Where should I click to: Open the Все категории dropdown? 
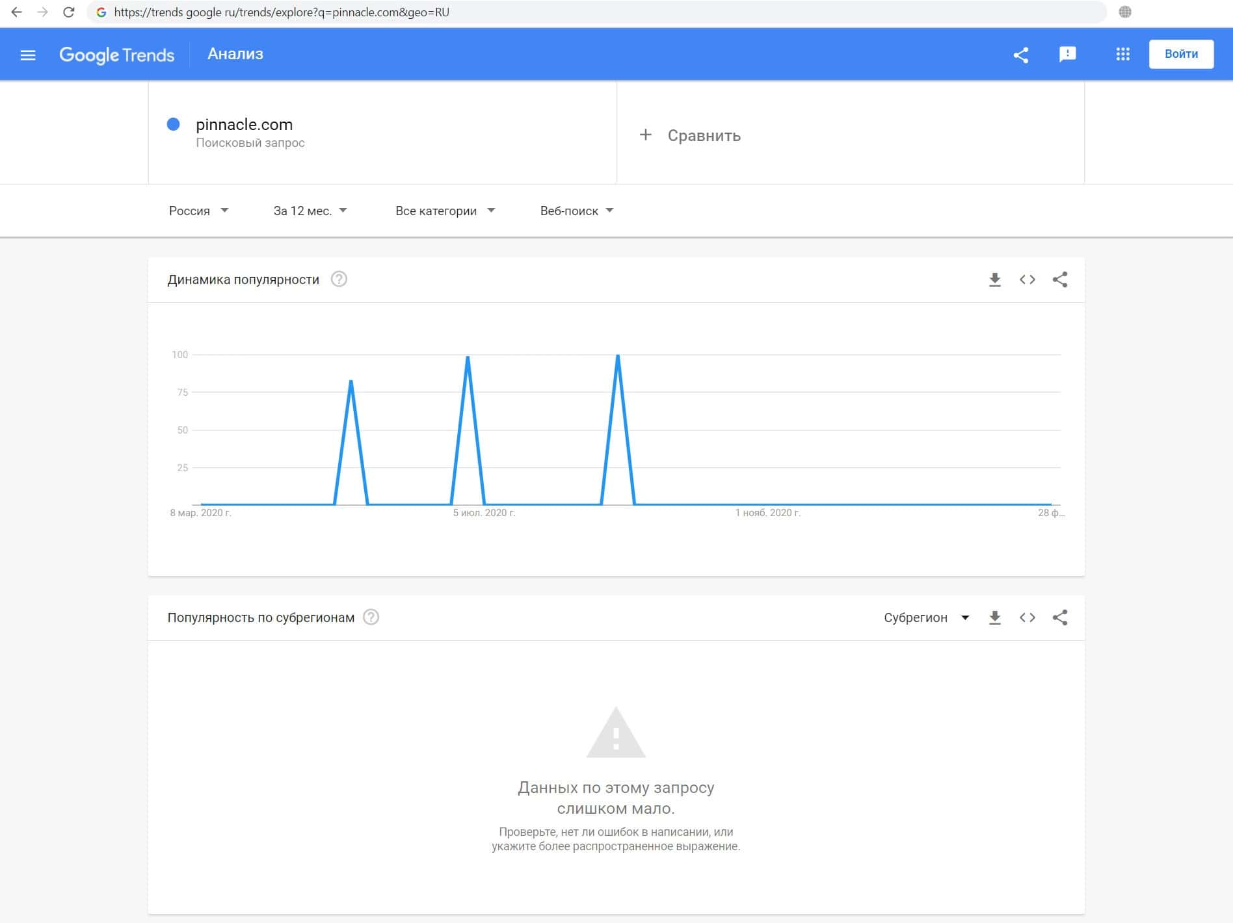[445, 211]
